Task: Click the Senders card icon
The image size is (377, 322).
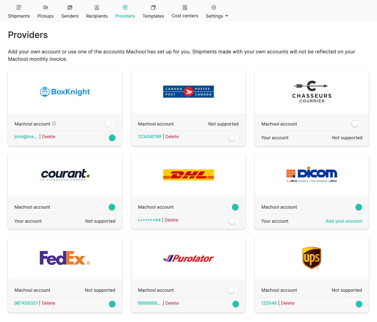Action: 70,7
